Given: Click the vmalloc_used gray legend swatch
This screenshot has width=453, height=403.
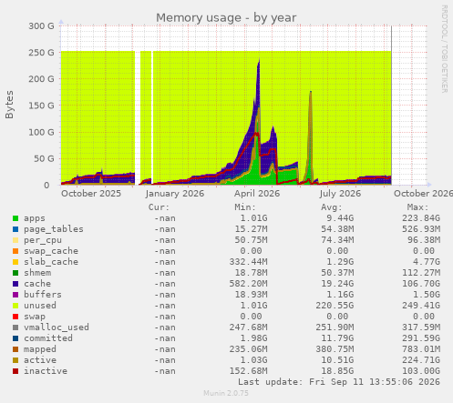Looking at the screenshot, I should tap(15, 327).
